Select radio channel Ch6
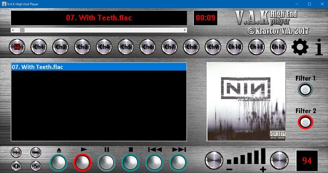328x173 pixels. [x=147, y=47]
